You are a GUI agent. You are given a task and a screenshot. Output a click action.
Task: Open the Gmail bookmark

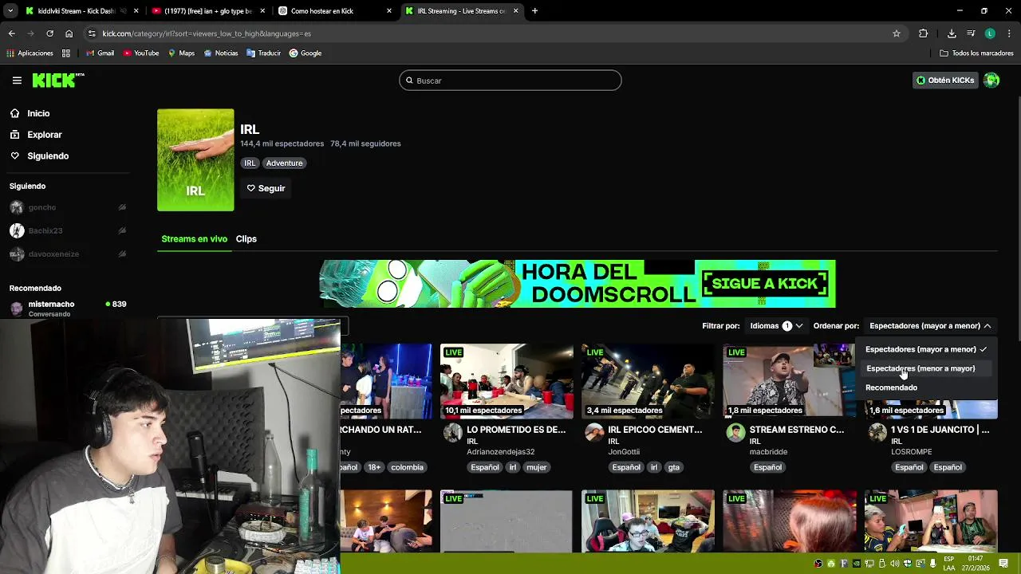(x=100, y=53)
